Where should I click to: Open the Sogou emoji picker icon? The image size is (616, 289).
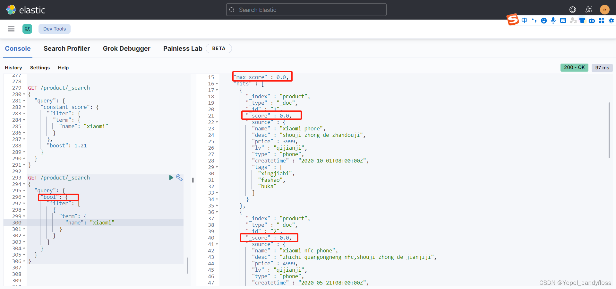(x=543, y=20)
